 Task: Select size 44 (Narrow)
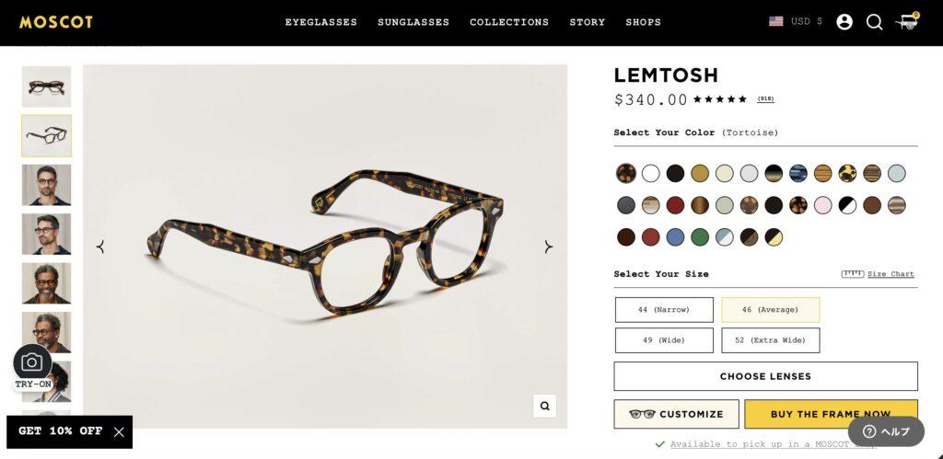664,310
